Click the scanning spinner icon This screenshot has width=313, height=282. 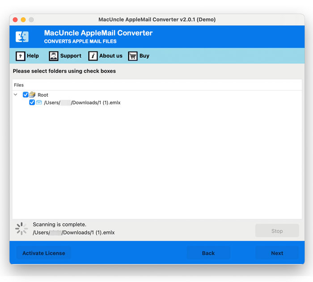(21, 228)
